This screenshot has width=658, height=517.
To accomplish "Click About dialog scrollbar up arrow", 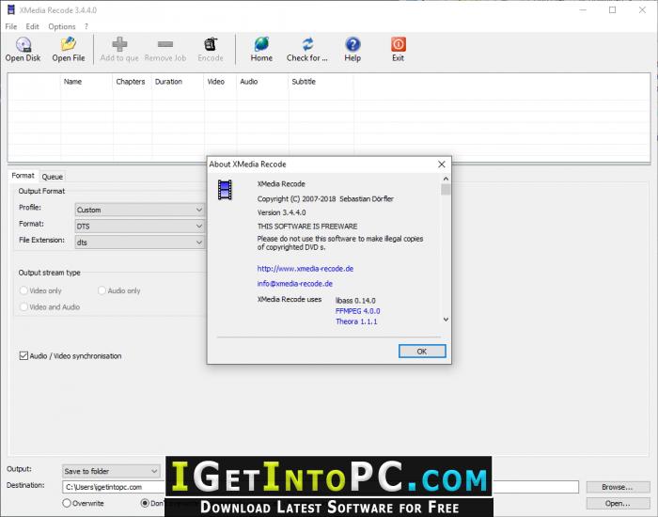I will pyautogui.click(x=446, y=179).
